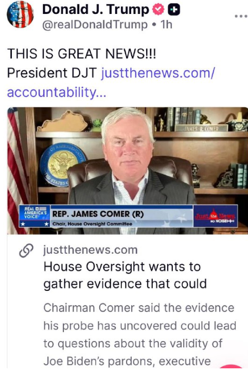Select the THIS IS GREAT NEWS!!! text
The width and height of the screenshot is (248, 374).
(82, 54)
